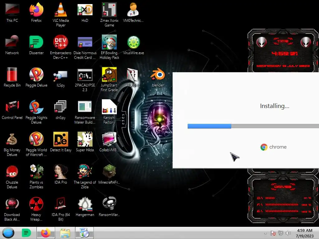
Task: Open File Explorer taskbar button
Action: click(65, 233)
